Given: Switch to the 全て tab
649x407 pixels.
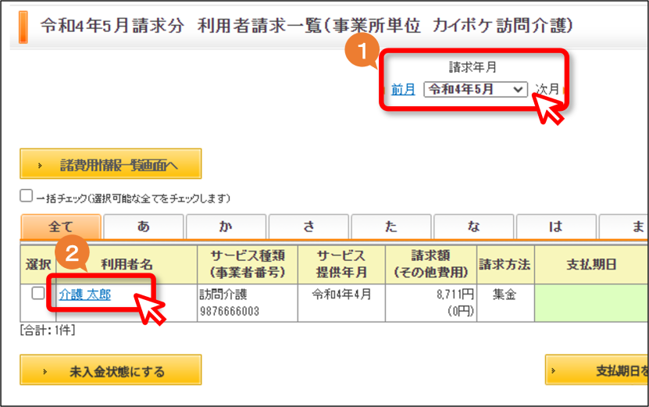Looking at the screenshot, I should click(x=61, y=227).
